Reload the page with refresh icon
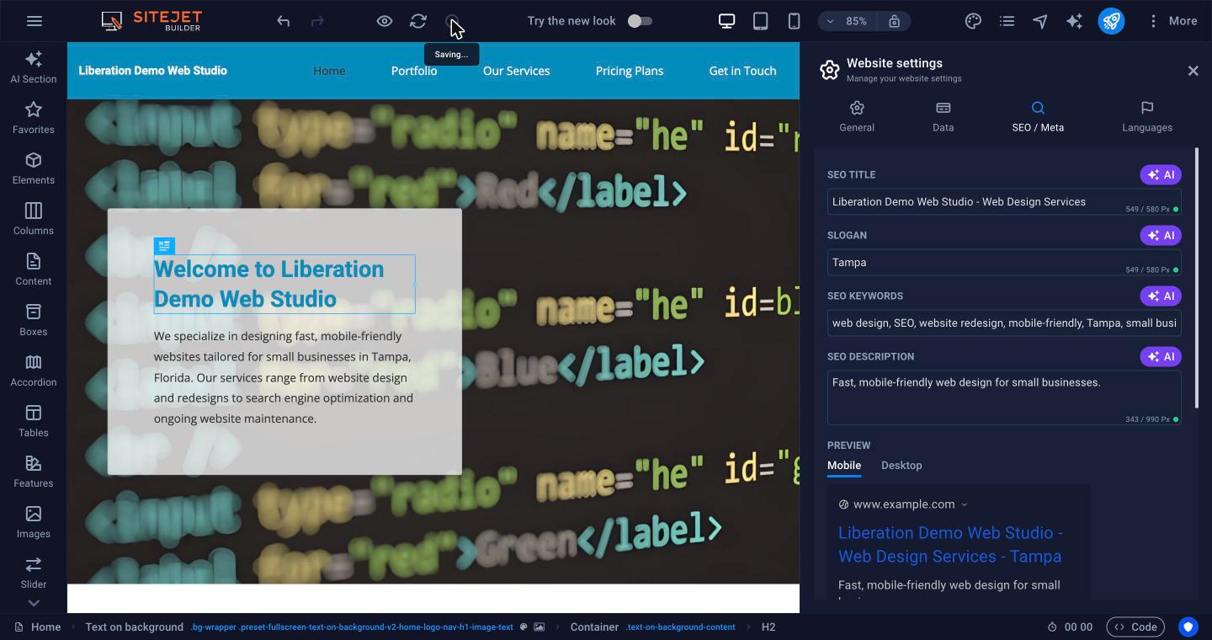The height and width of the screenshot is (640, 1212). pos(418,21)
